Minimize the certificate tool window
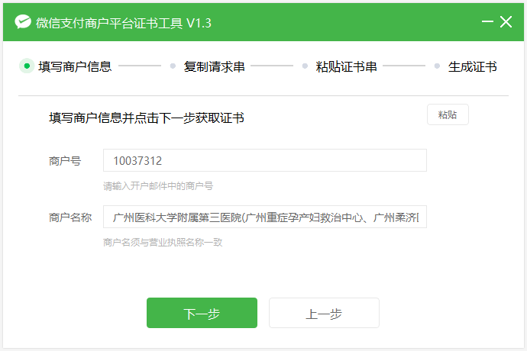This screenshot has width=527, height=351. 487,22
